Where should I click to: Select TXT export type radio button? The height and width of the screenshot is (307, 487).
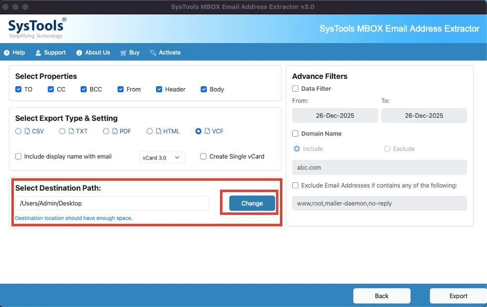pyautogui.click(x=62, y=131)
